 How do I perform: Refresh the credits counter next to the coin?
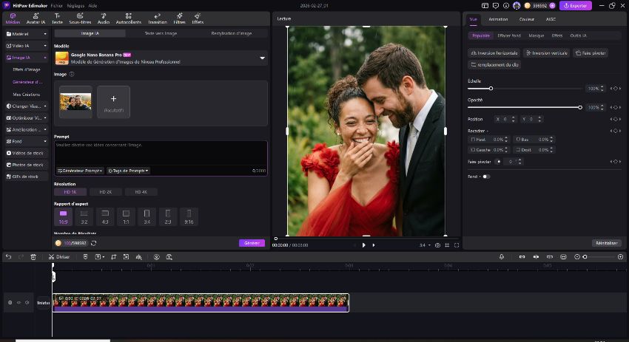pos(93,243)
